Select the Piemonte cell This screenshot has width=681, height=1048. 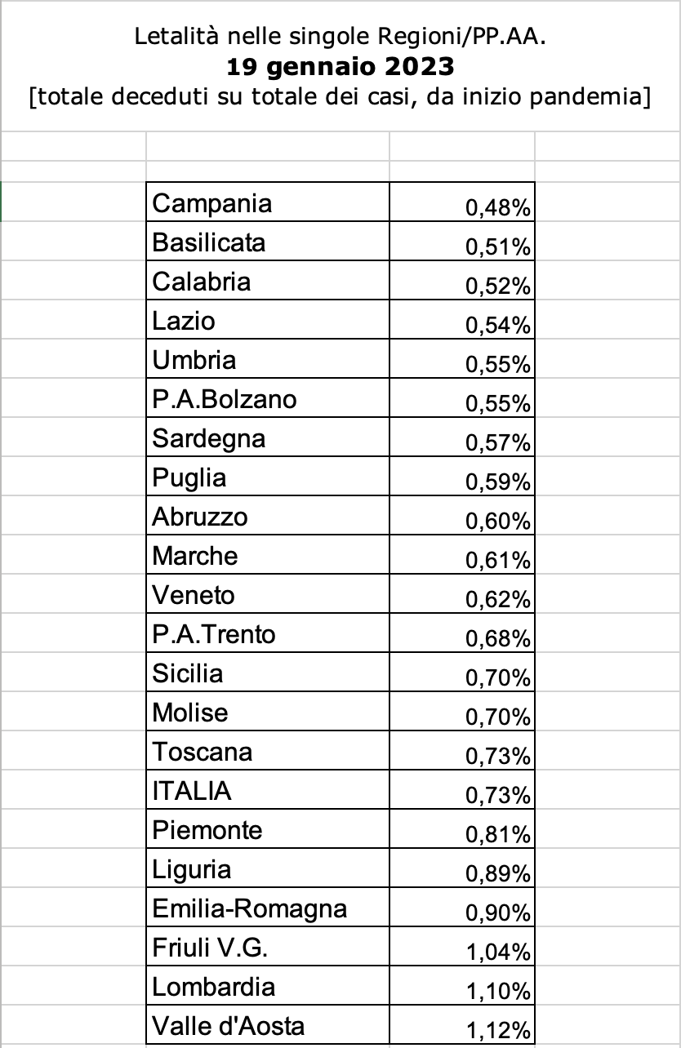tap(268, 829)
